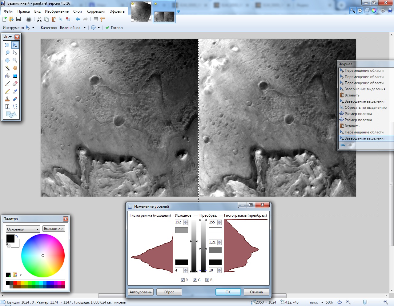The height and width of the screenshot is (306, 394).
Task: Select the Paint Bucket tool
Action: tap(7, 76)
